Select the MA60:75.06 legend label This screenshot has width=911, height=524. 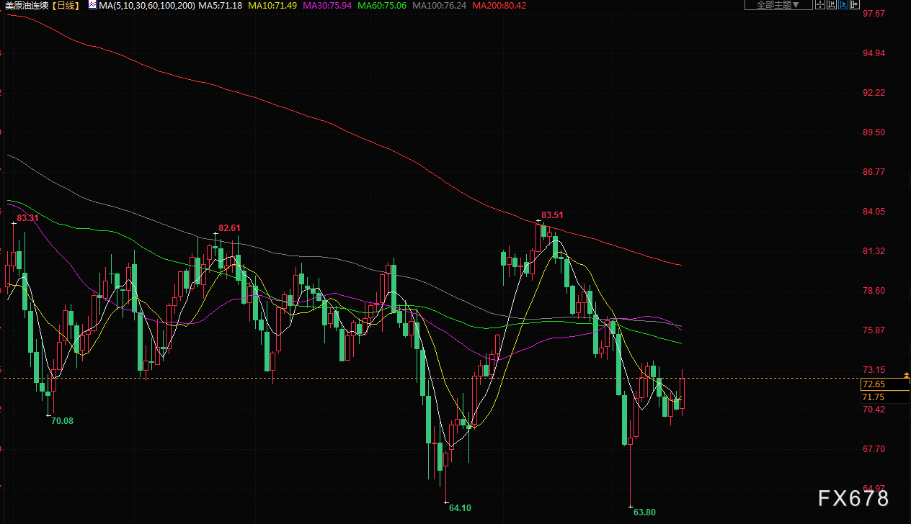point(382,5)
